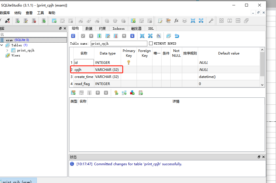The height and width of the screenshot is (183, 276).
Task: Click the committed changes status message
Action: tap(129, 164)
